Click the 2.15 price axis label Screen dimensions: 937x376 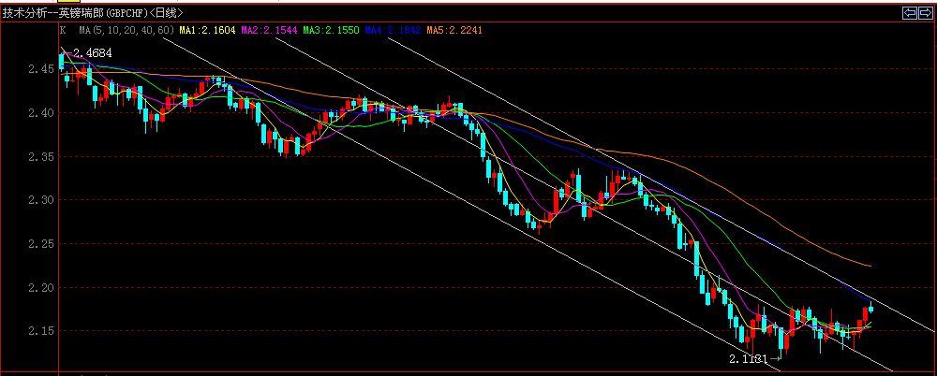pos(41,331)
